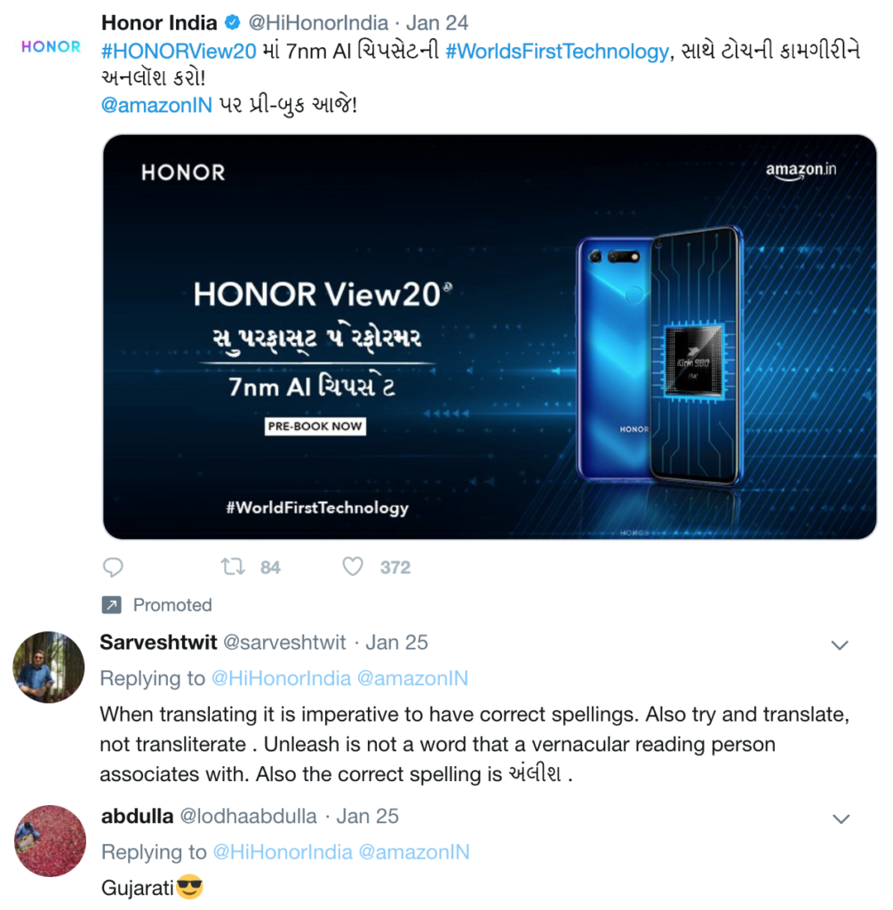The height and width of the screenshot is (910, 893).
Task: Visit the @amazonIN mention in tweet text
Action: pos(156,105)
